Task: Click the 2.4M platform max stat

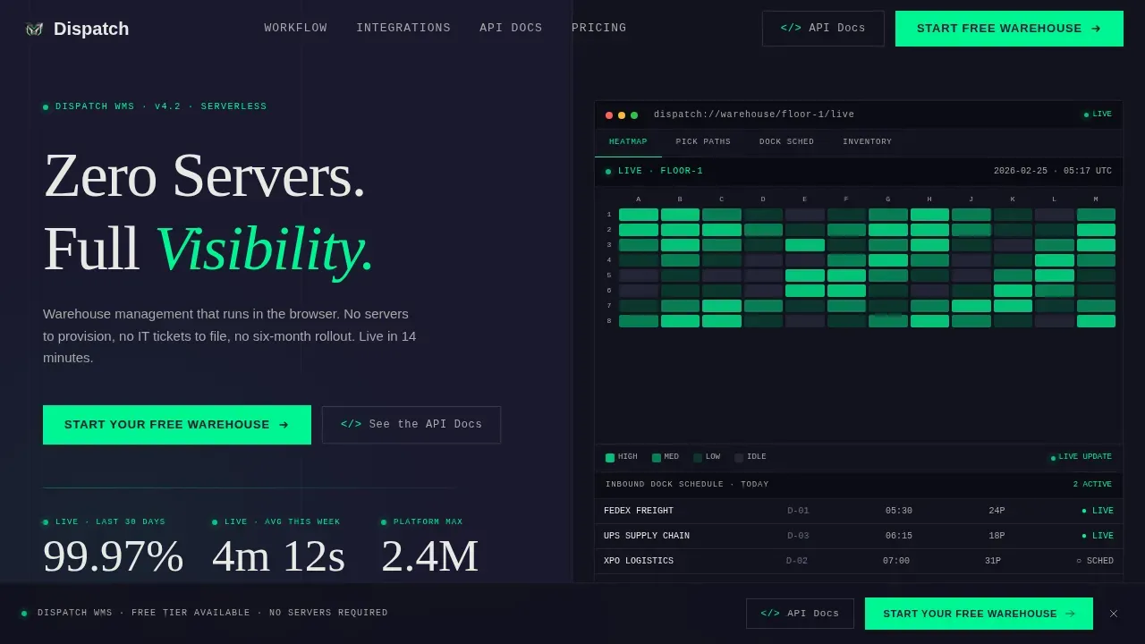Action: [430, 556]
